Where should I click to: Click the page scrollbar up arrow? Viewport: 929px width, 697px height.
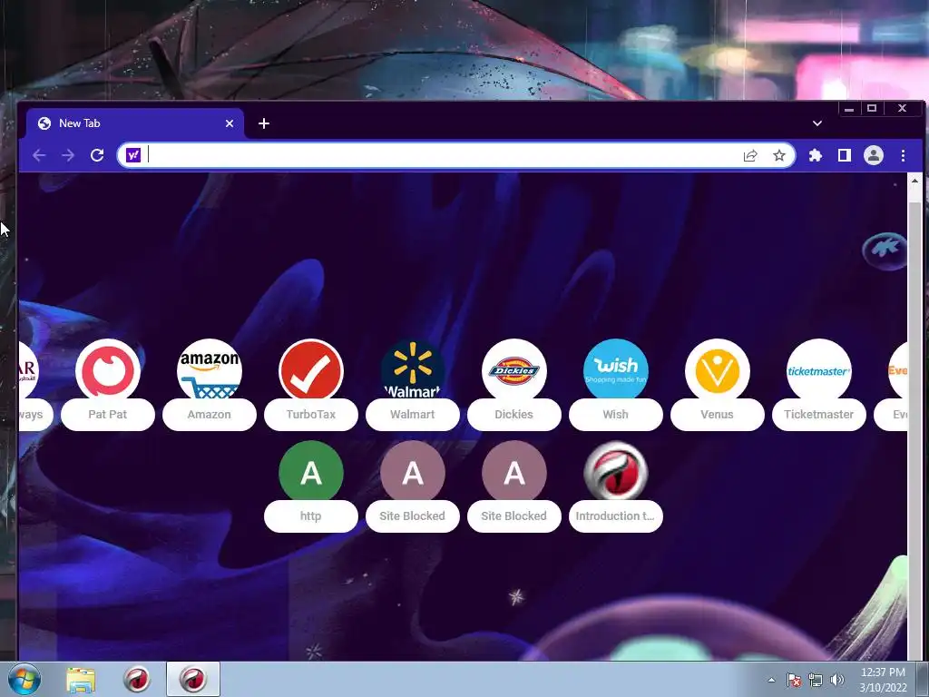pos(914,181)
